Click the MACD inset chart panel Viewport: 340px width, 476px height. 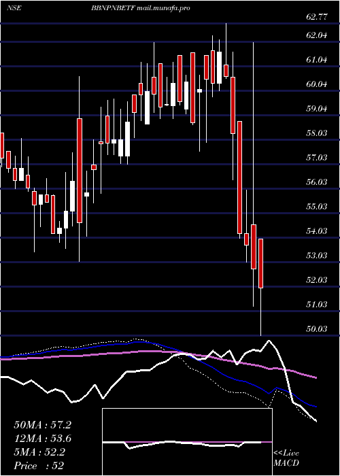pos(187,442)
